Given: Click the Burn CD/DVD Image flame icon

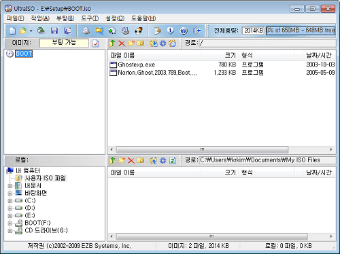Looking at the screenshot, I should click(x=139, y=31).
